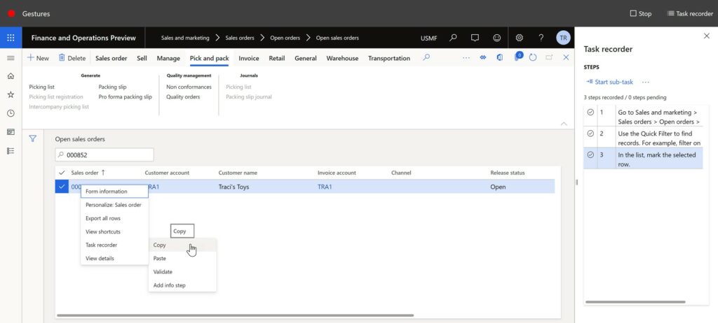Click the grid horizontal scrollbar
718x323 pixels.
(x=235, y=315)
